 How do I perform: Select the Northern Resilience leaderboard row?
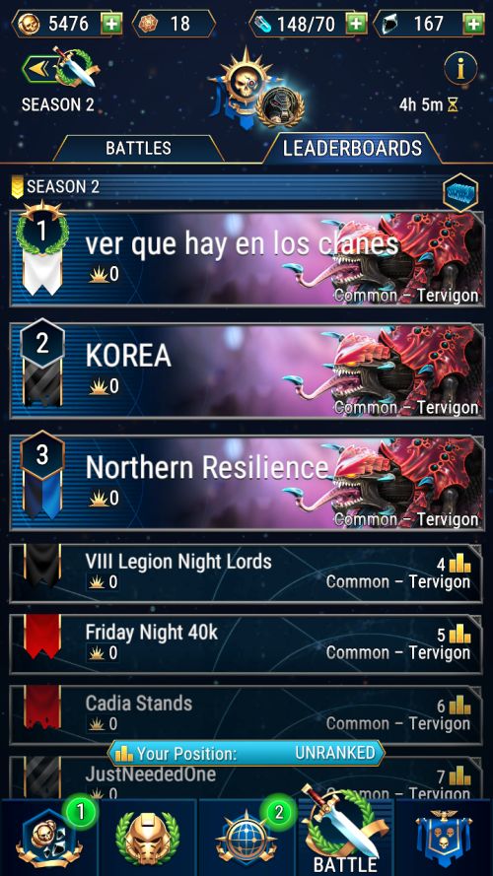click(246, 483)
